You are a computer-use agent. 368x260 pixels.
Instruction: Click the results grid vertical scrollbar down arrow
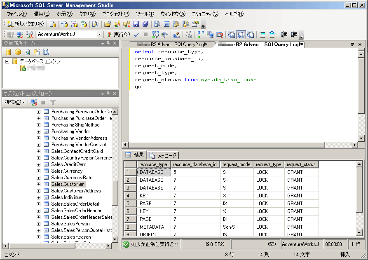point(359,233)
